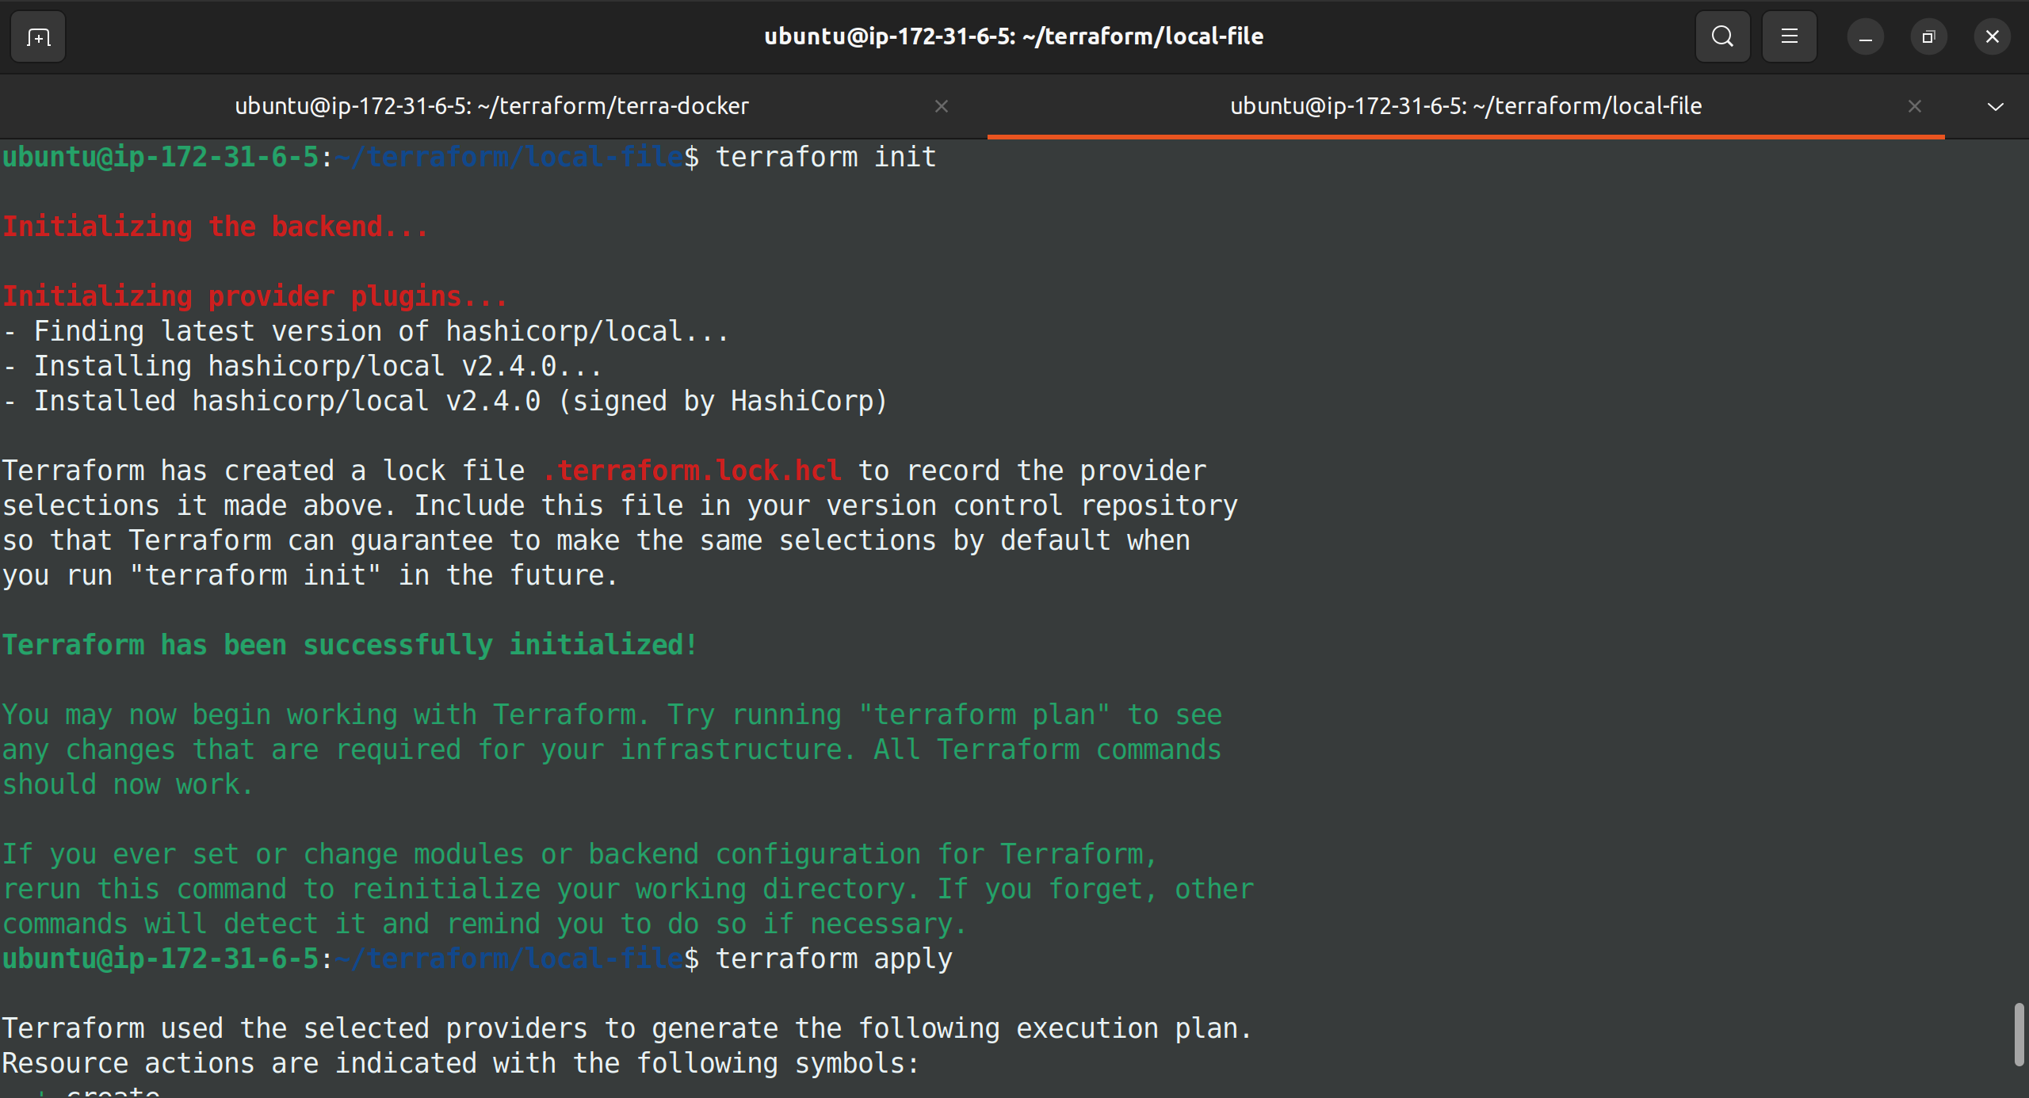Open the terminal search tool
This screenshot has height=1098, width=2029.
click(x=1722, y=36)
